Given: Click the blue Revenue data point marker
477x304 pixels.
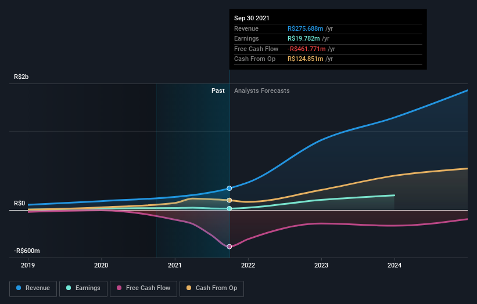Looking at the screenshot, I should pyautogui.click(x=229, y=189).
